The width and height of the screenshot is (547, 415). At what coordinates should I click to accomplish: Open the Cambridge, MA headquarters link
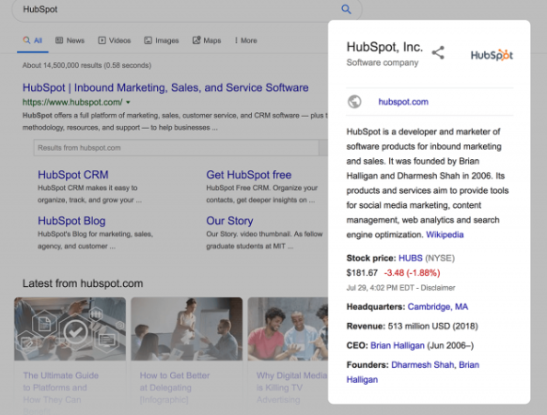tap(438, 307)
